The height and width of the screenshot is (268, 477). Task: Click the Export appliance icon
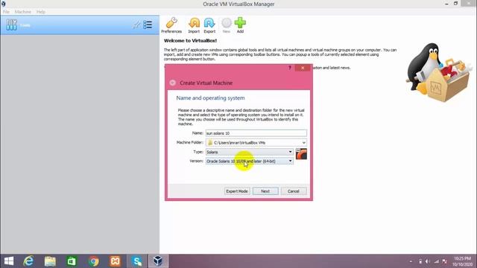(209, 25)
